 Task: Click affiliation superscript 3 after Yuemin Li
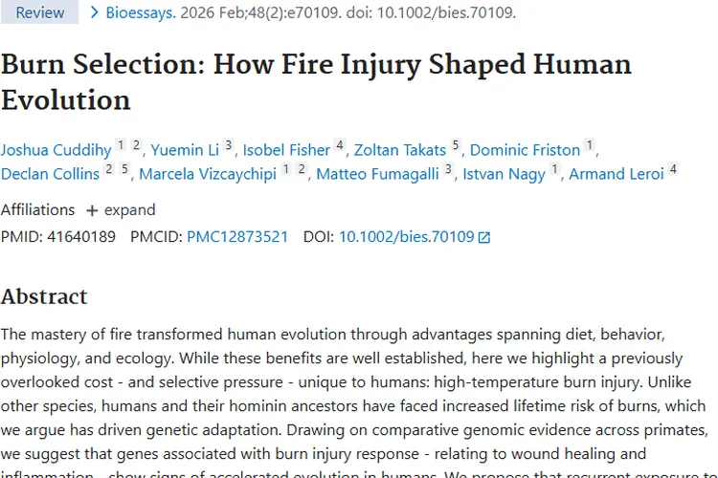tap(229, 146)
